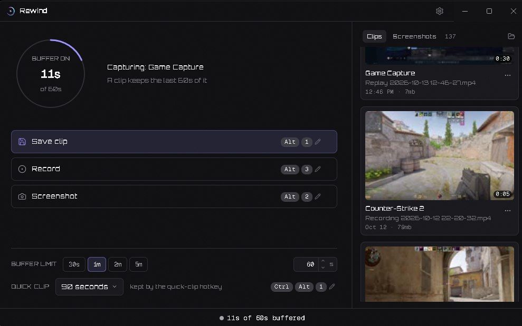Maximize the Rewind window

(489, 11)
